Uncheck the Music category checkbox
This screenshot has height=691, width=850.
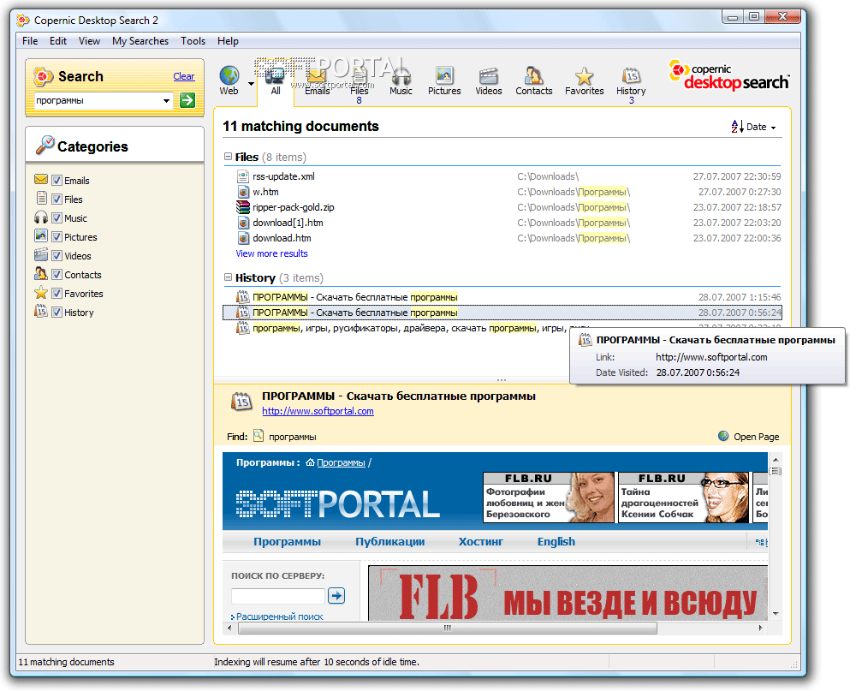[56, 218]
